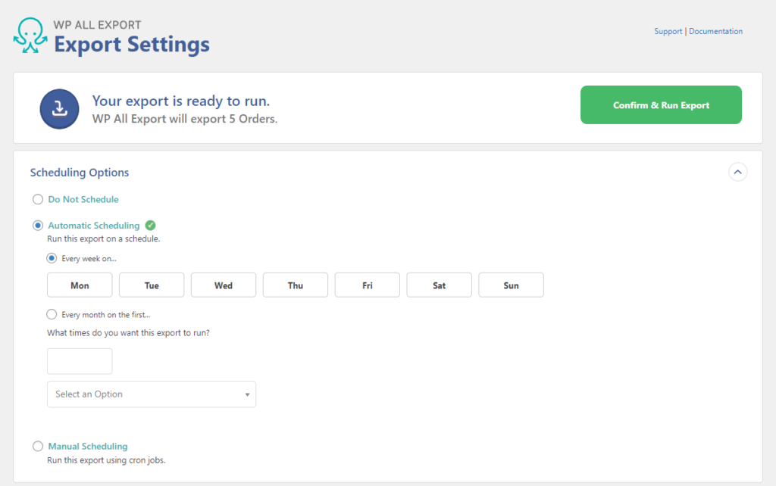Toggle the Wed day button
Image resolution: width=776 pixels, height=486 pixels.
click(224, 285)
